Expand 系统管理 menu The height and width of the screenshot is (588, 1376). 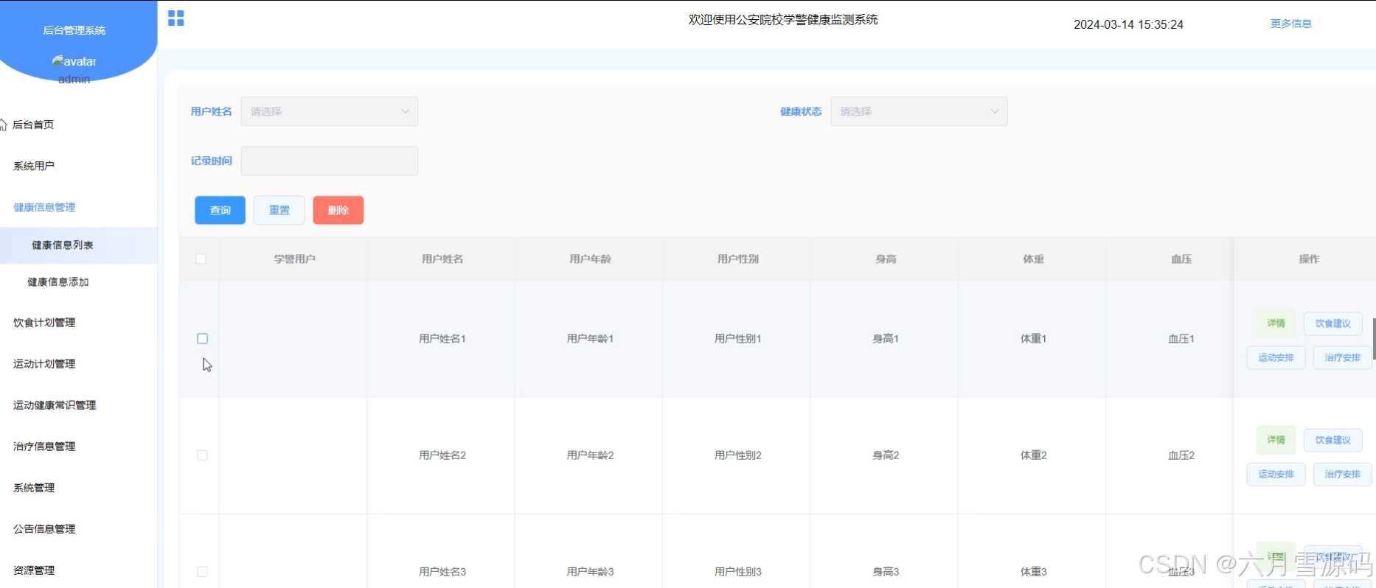pos(34,487)
